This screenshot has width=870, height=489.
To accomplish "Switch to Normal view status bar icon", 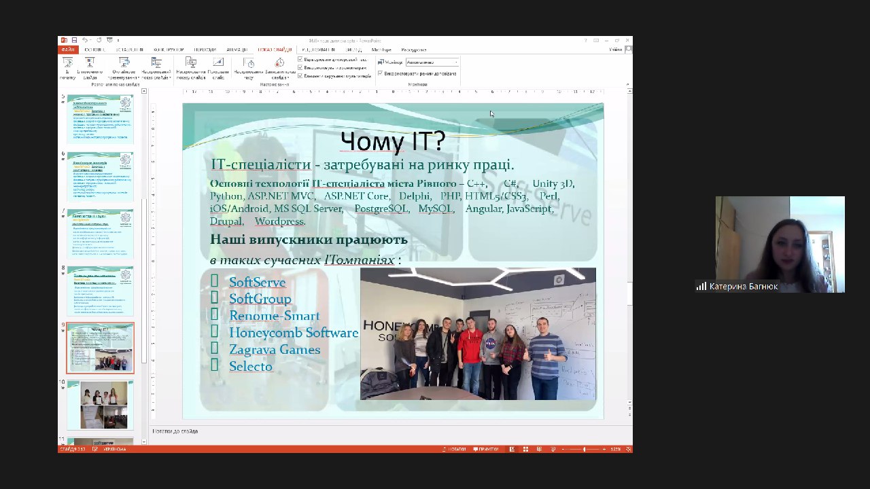I will point(512,449).
